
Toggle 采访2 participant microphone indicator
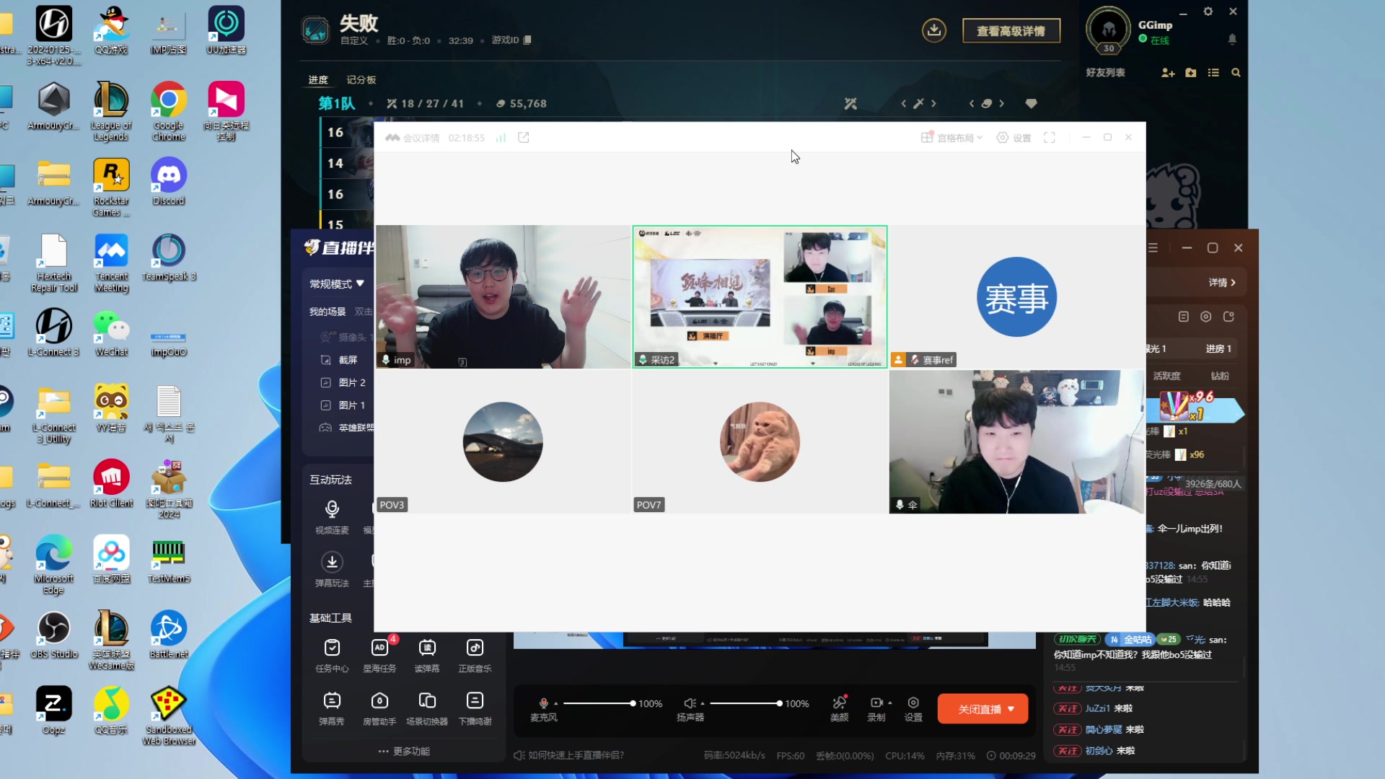[643, 360]
